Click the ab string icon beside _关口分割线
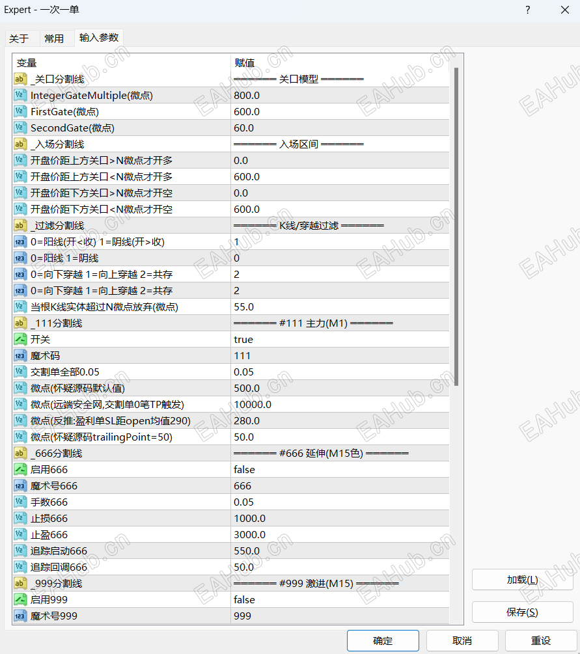 tap(19, 79)
